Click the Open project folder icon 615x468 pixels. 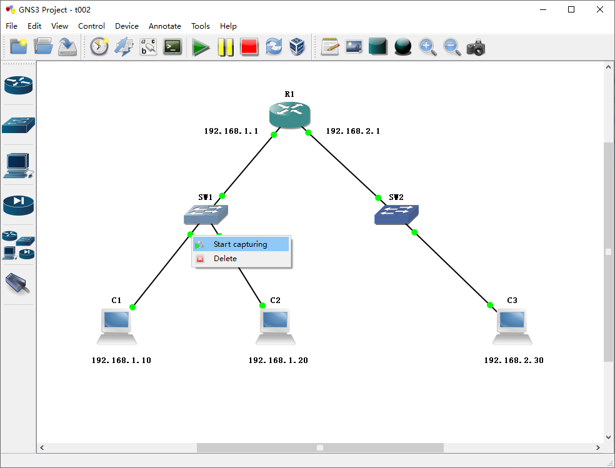tap(42, 47)
